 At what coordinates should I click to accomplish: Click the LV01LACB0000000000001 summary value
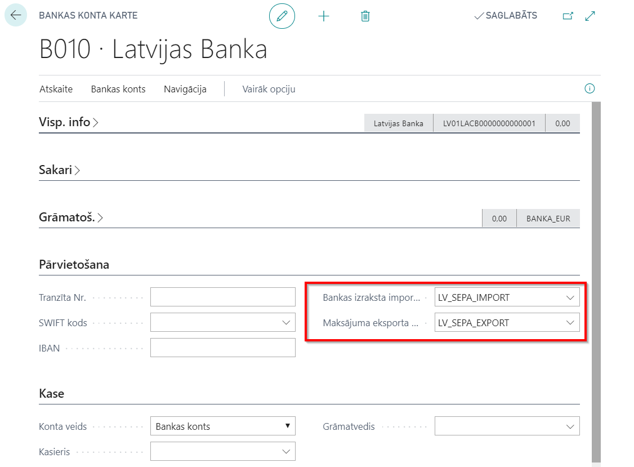click(489, 123)
